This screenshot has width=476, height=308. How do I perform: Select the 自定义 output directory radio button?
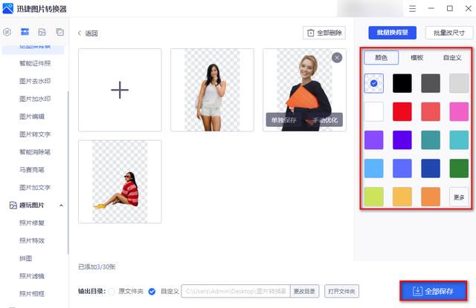pos(152,292)
